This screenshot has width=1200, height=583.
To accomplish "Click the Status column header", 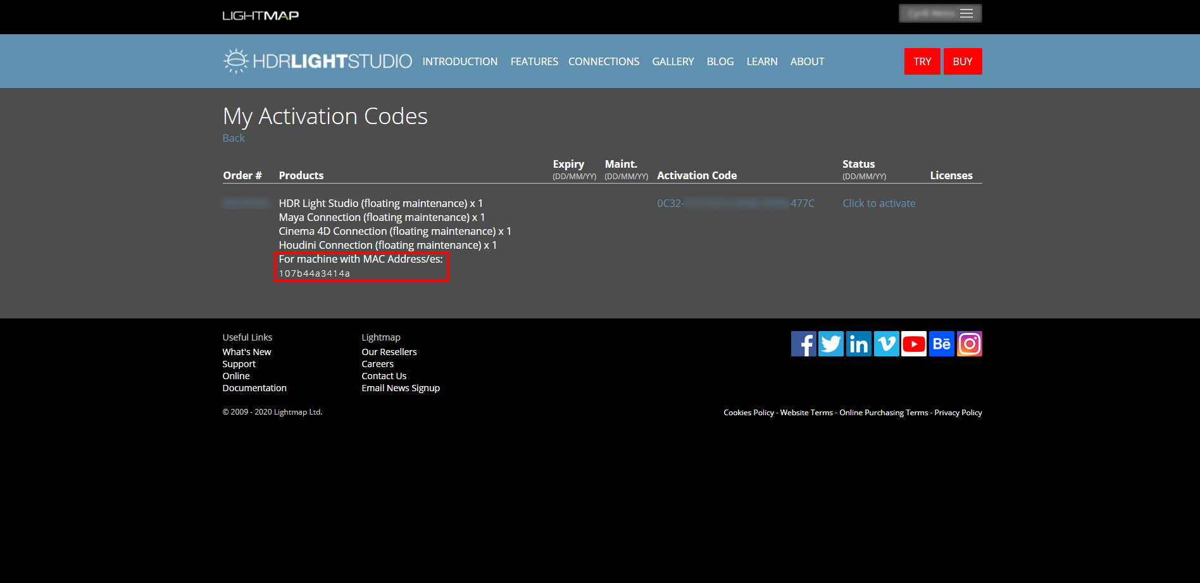I will coord(859,164).
